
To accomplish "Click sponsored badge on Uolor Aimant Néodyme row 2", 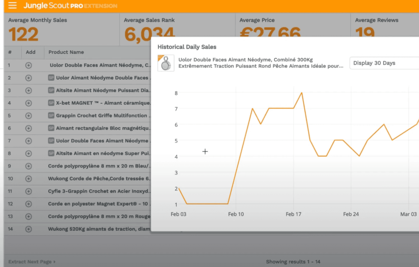I will tap(51, 78).
